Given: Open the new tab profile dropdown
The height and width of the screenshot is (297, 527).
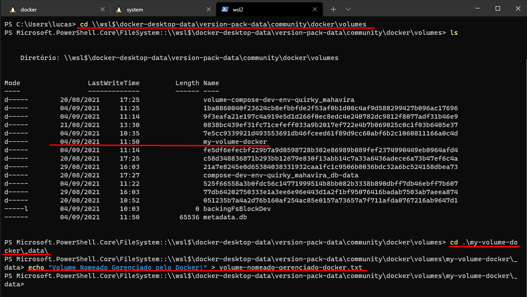Looking at the screenshot, I should tap(348, 9).
